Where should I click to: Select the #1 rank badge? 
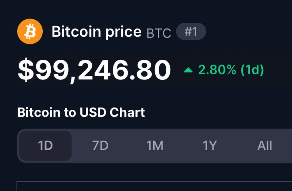click(191, 31)
